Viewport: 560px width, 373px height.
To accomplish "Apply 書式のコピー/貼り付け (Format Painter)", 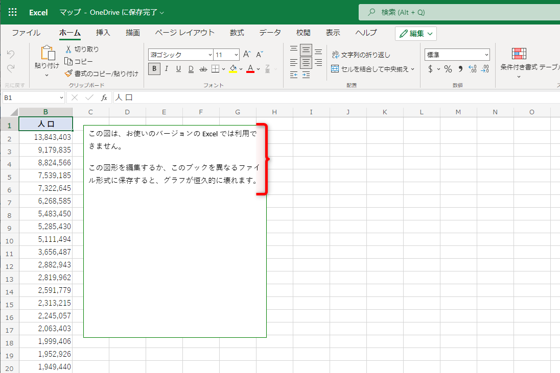I will pos(67,73).
